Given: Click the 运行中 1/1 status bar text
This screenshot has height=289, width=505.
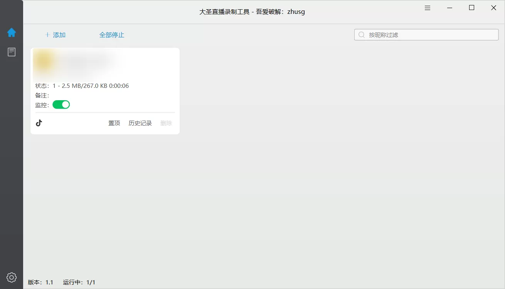Looking at the screenshot, I should 78,282.
